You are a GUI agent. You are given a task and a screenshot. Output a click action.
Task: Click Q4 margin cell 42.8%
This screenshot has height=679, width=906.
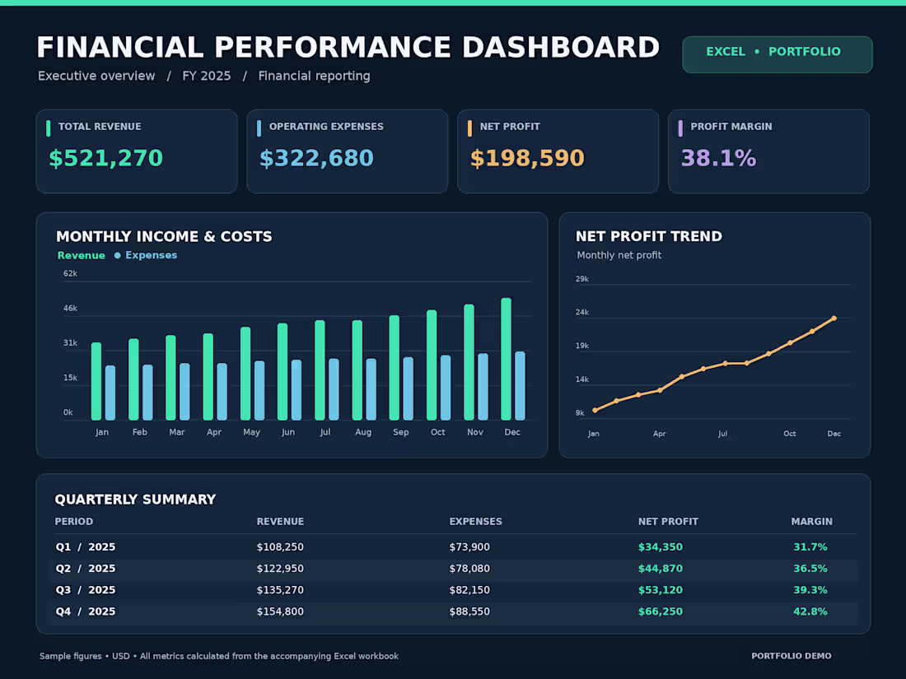(810, 612)
